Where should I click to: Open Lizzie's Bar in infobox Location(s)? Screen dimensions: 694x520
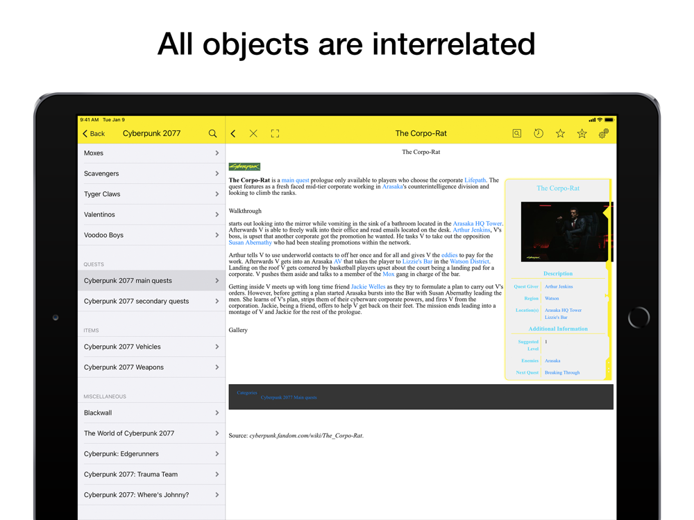click(x=556, y=318)
